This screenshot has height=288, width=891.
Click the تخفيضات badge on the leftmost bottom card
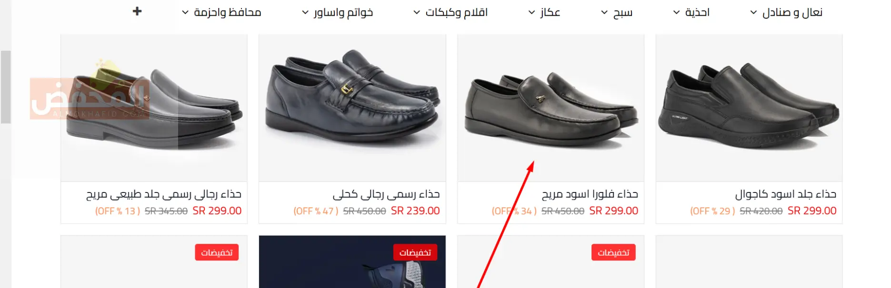click(x=217, y=252)
